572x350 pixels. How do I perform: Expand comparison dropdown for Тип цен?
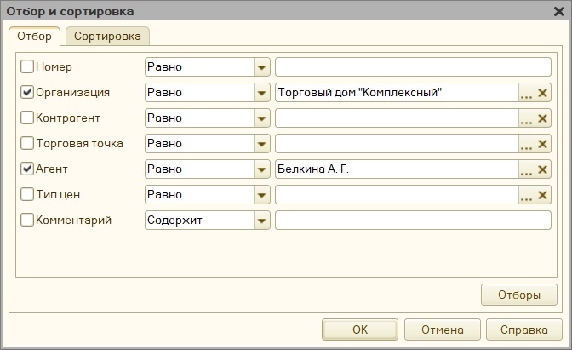[x=261, y=195]
